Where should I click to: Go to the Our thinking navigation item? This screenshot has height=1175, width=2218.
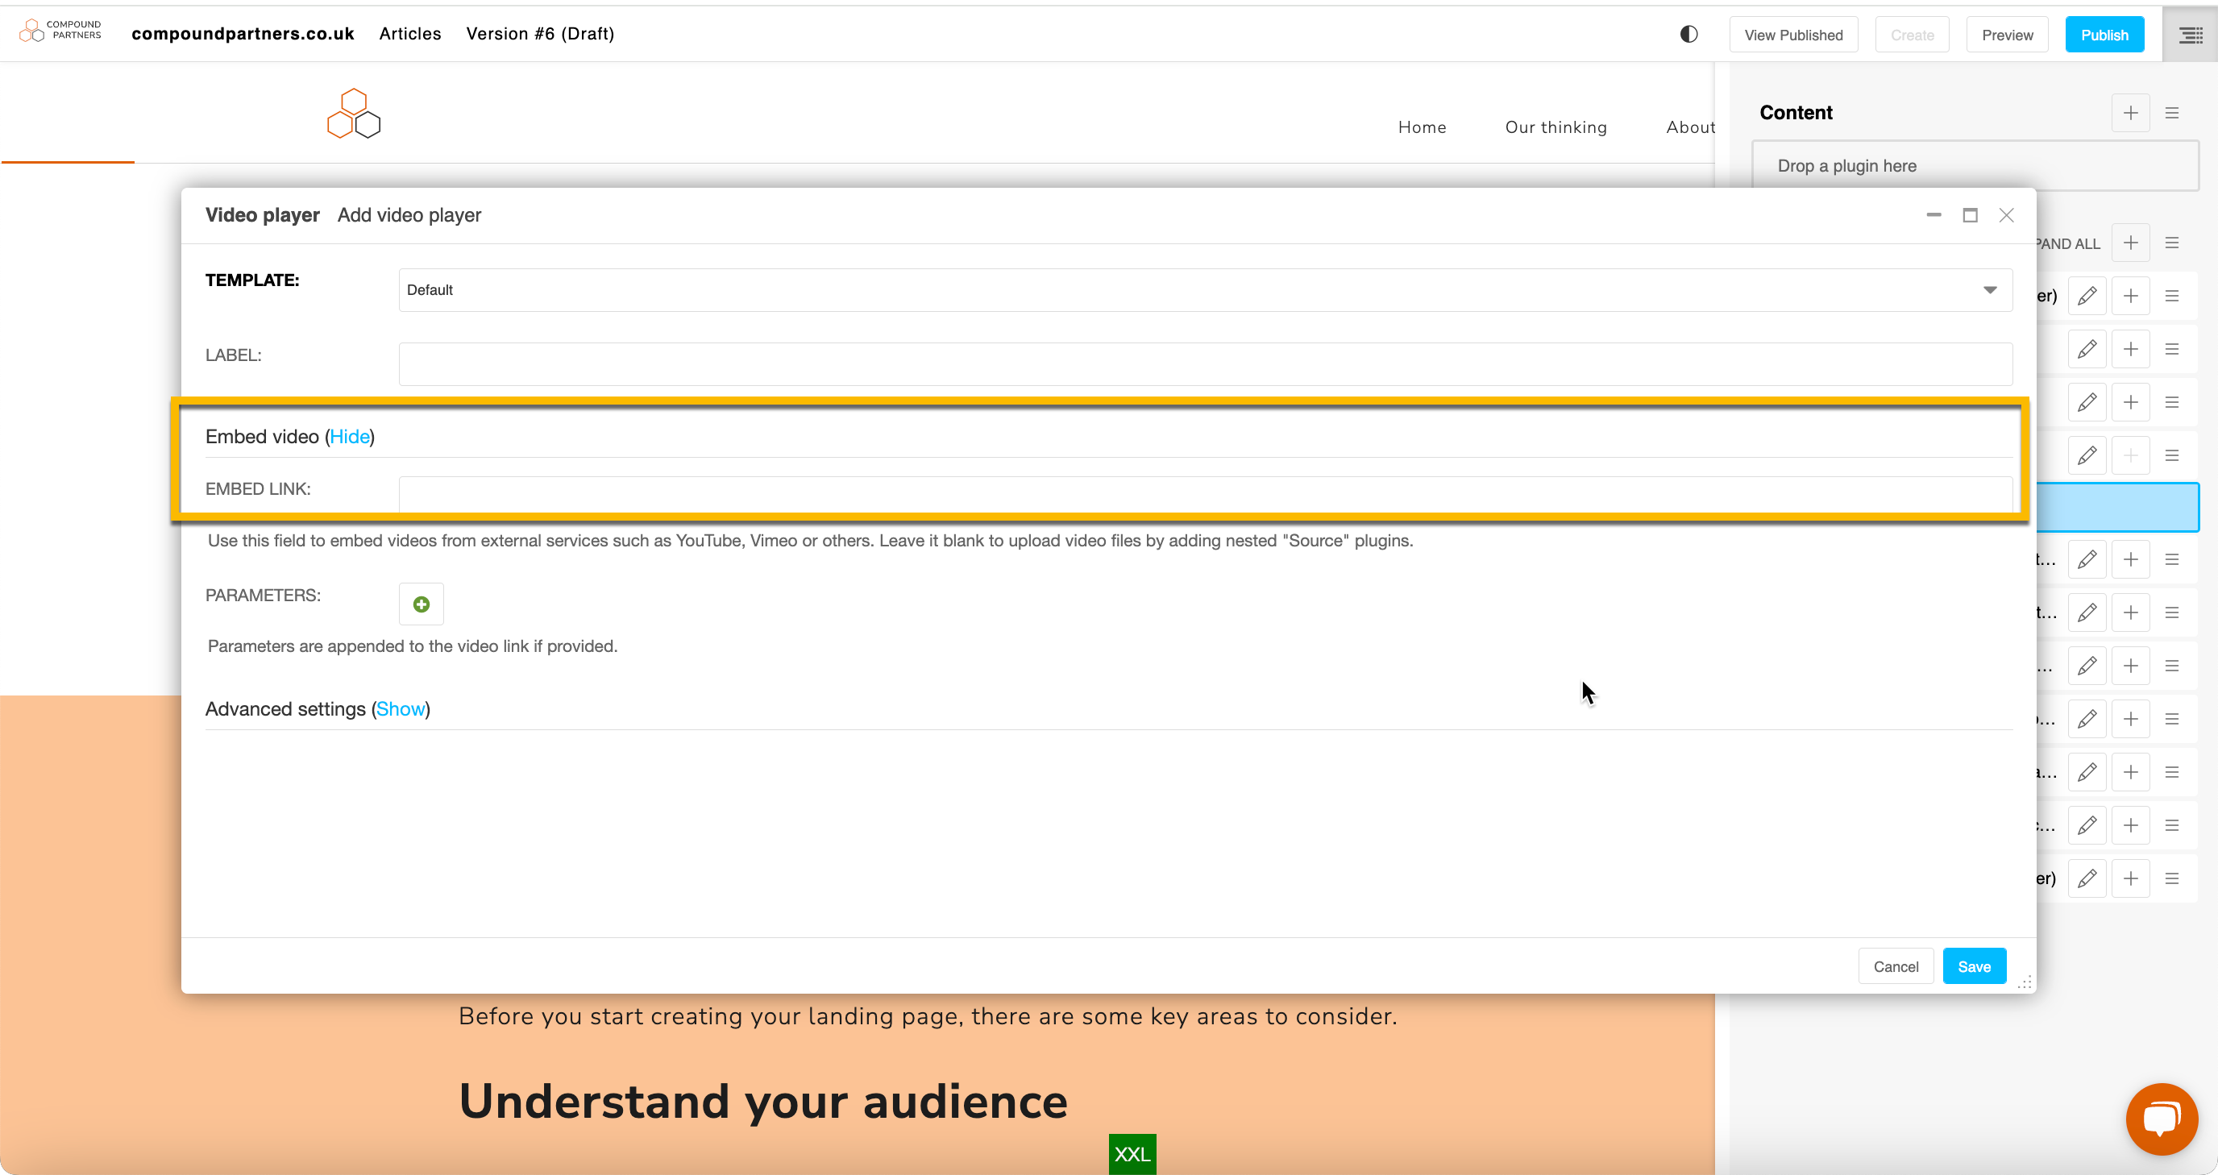[x=1556, y=127]
